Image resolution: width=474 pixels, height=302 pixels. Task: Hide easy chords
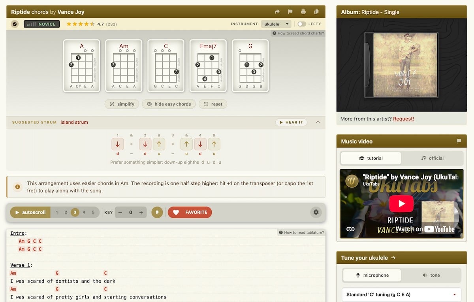coord(169,104)
